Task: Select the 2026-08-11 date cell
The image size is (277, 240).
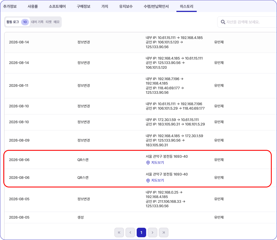Action: click(19, 86)
